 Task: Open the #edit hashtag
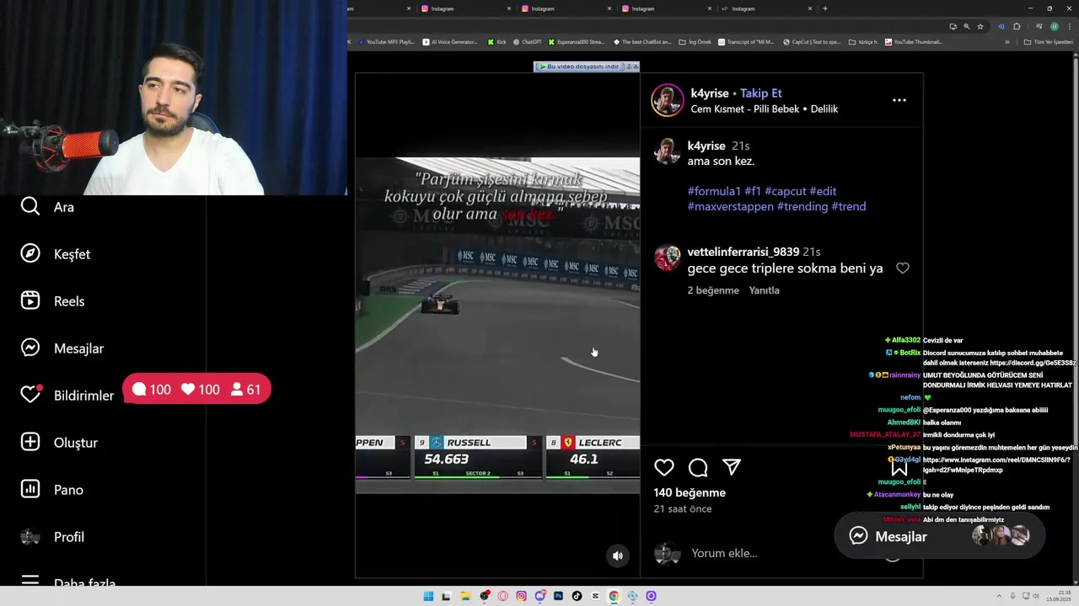click(x=823, y=191)
